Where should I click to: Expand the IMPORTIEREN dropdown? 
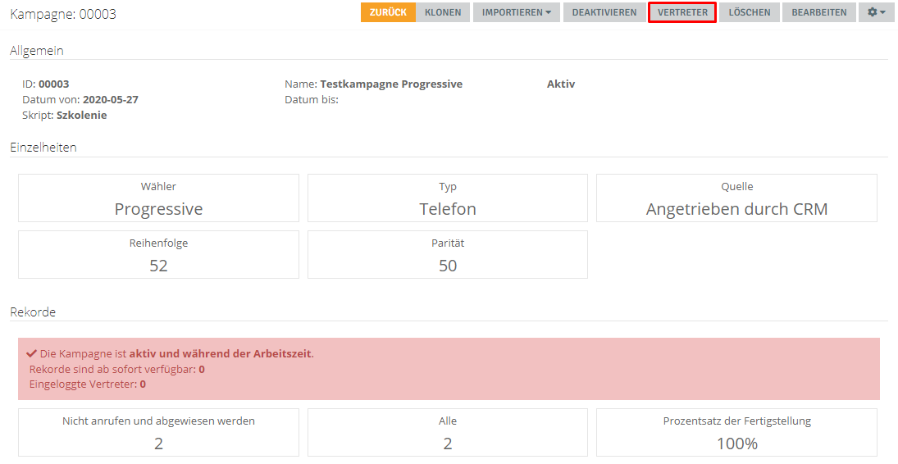tap(517, 12)
